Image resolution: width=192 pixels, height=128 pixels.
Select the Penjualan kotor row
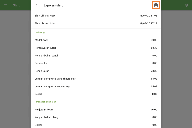(x=96, y=110)
